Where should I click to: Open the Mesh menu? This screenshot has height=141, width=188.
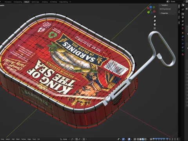coord(18,139)
